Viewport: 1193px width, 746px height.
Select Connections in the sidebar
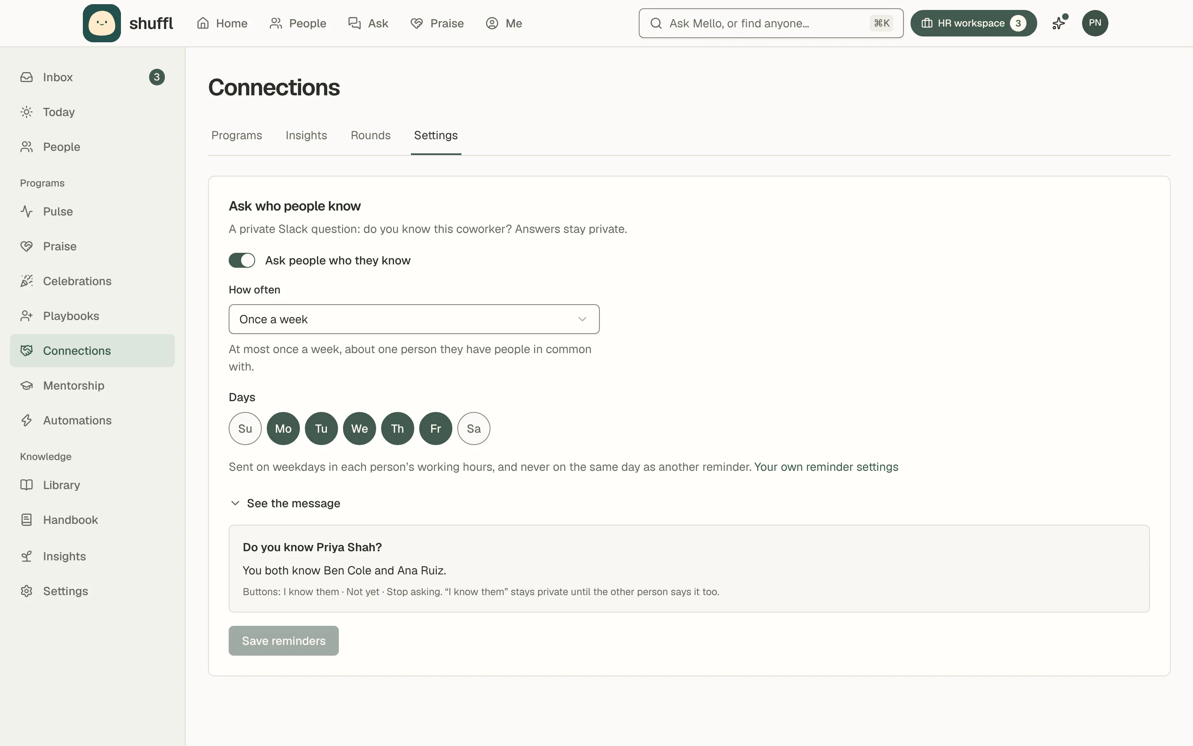click(x=92, y=351)
